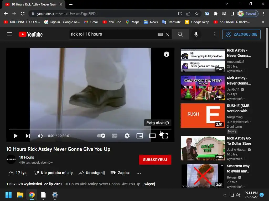Open the player settings gear

pyautogui.click(x=127, y=136)
